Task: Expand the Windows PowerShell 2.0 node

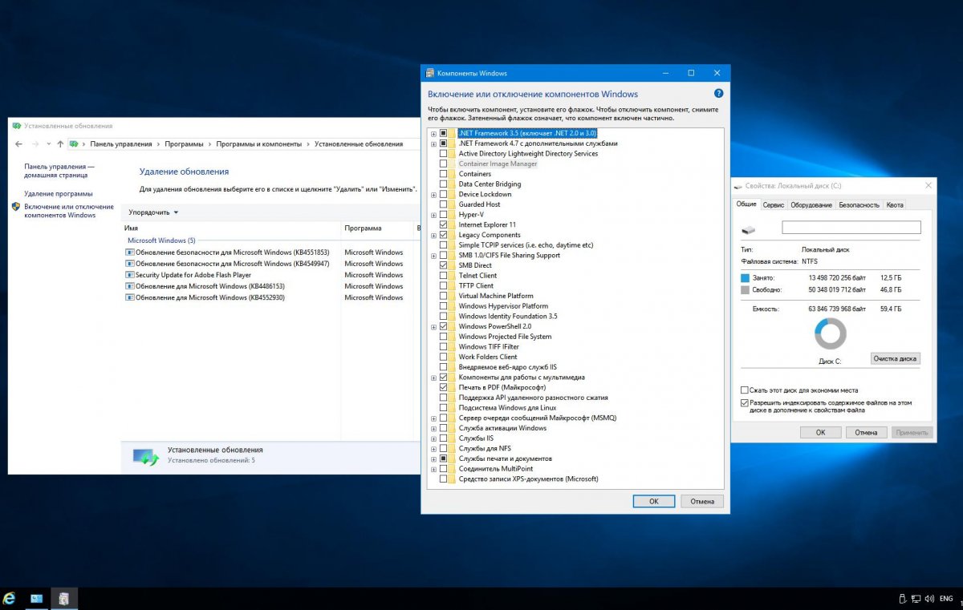Action: coord(433,327)
